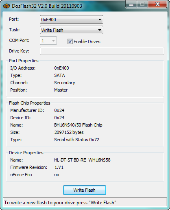
Task: Click the Write Flash button
Action: pyautogui.click(x=85, y=190)
